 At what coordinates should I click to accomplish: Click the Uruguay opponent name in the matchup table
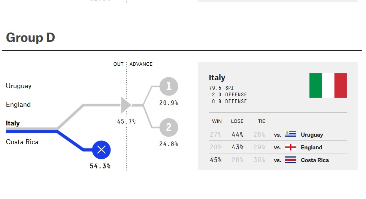coord(312,135)
